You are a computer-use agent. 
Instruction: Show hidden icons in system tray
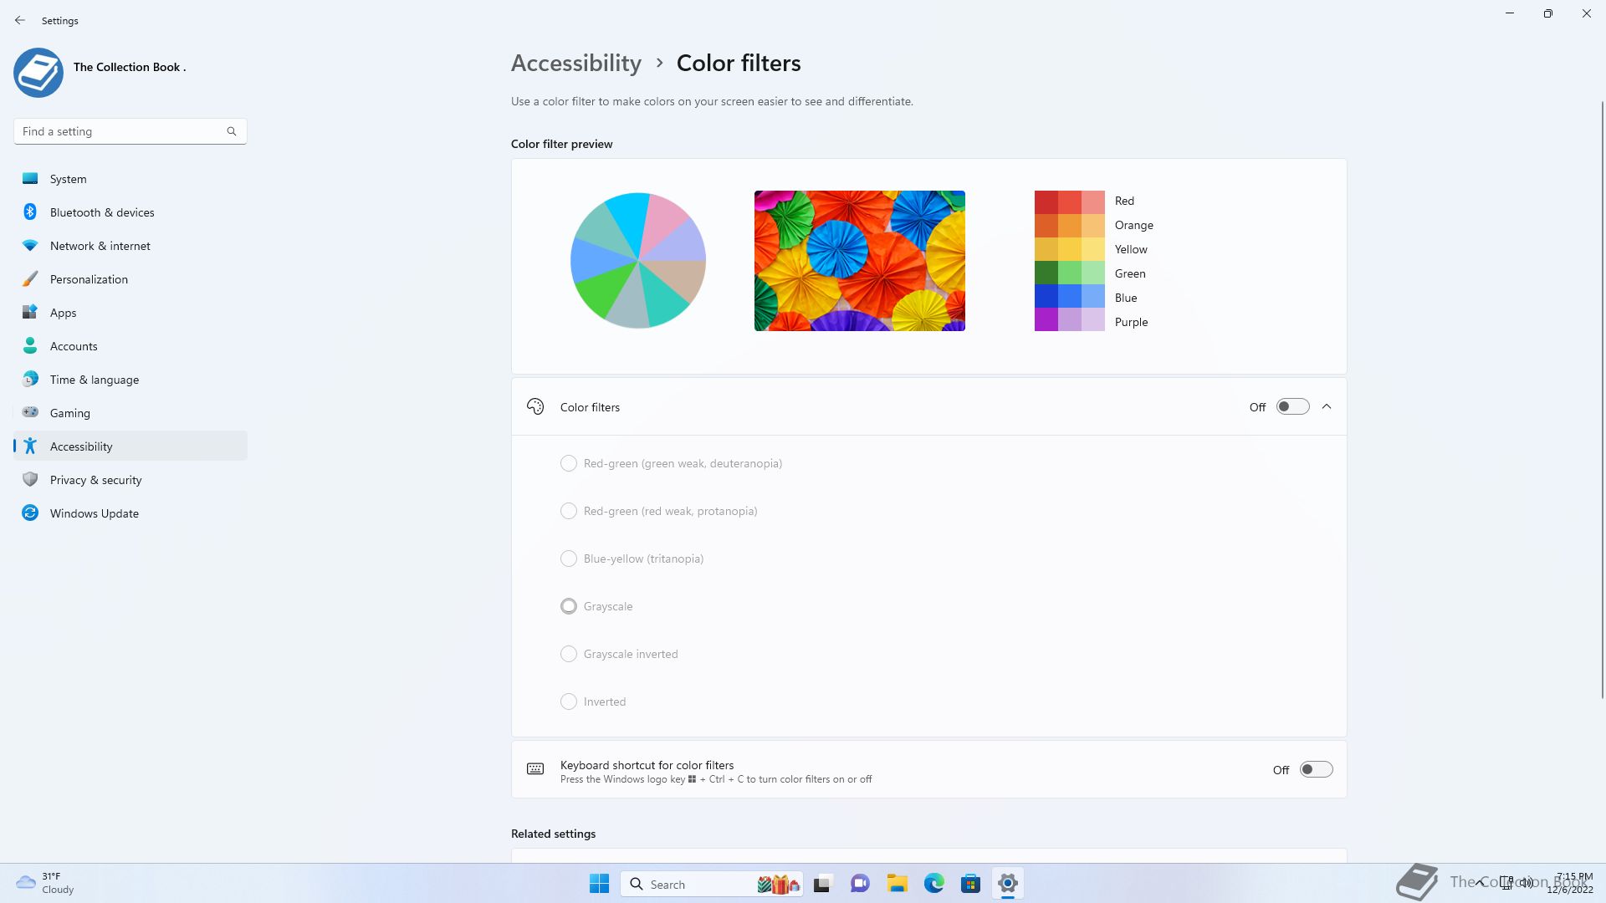pyautogui.click(x=1480, y=882)
